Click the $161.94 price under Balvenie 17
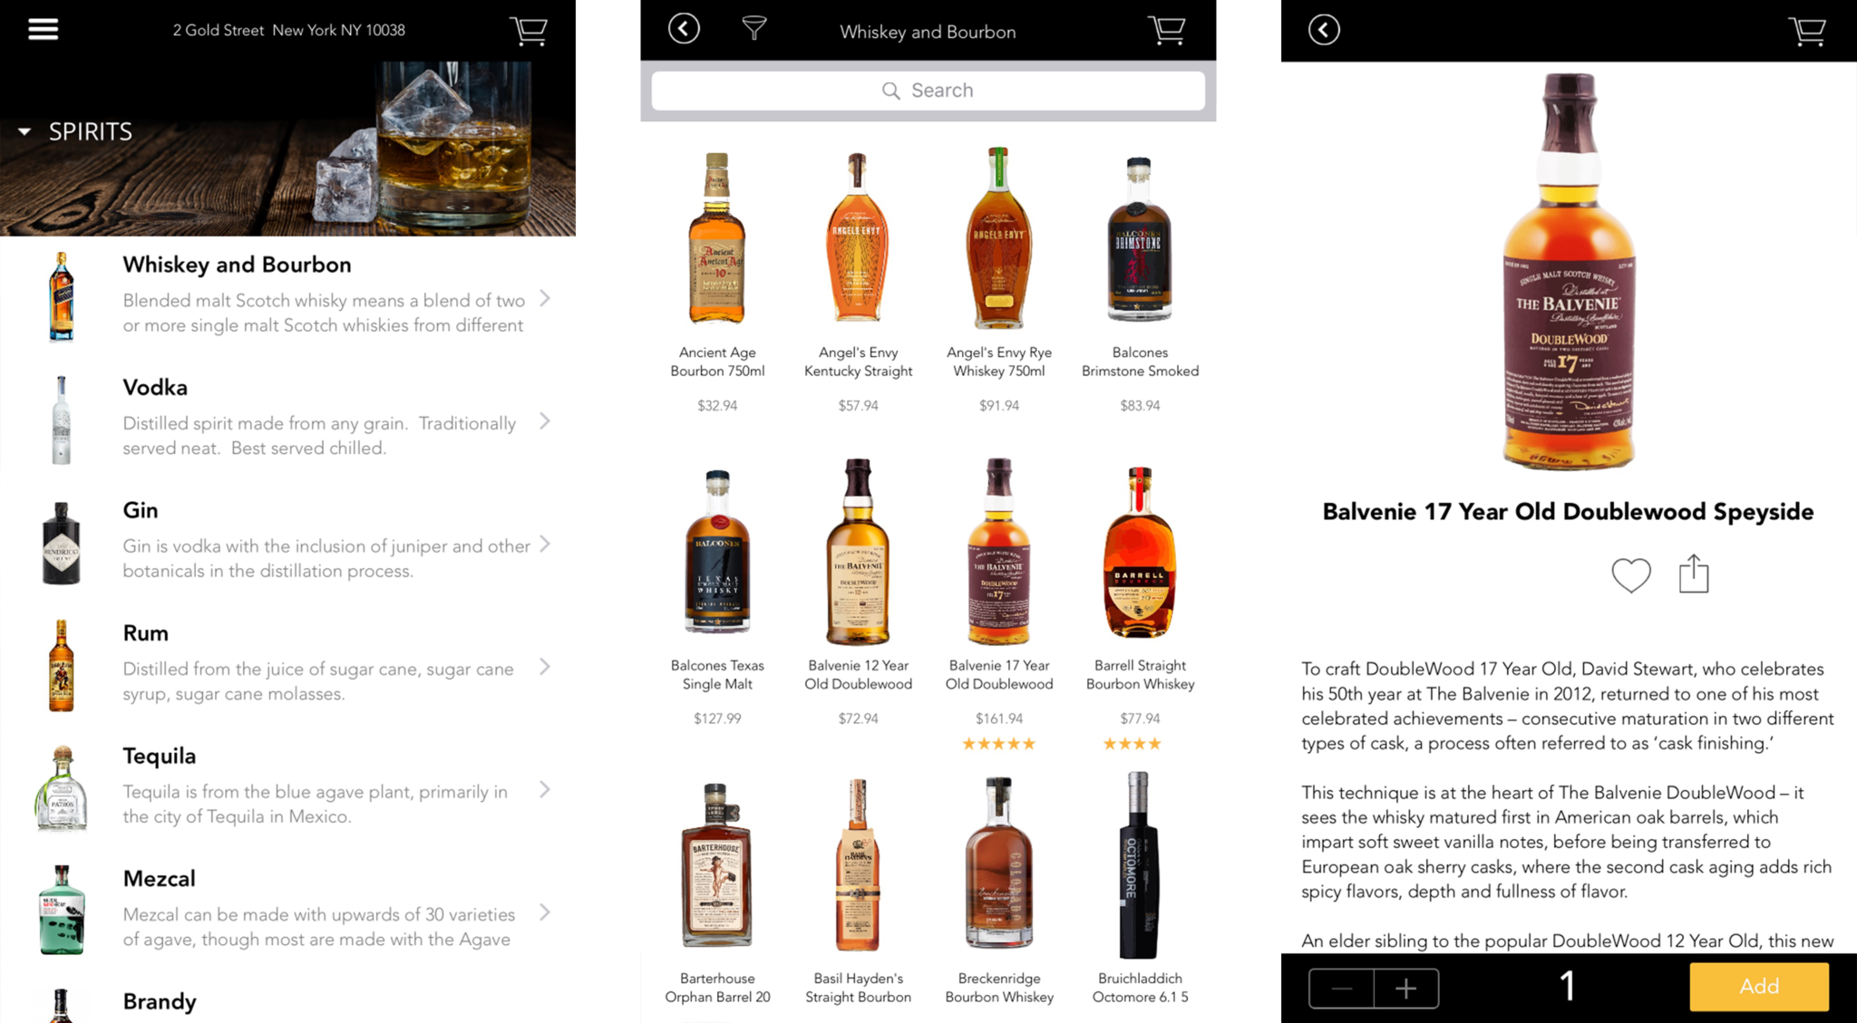The image size is (1857, 1023). click(998, 719)
